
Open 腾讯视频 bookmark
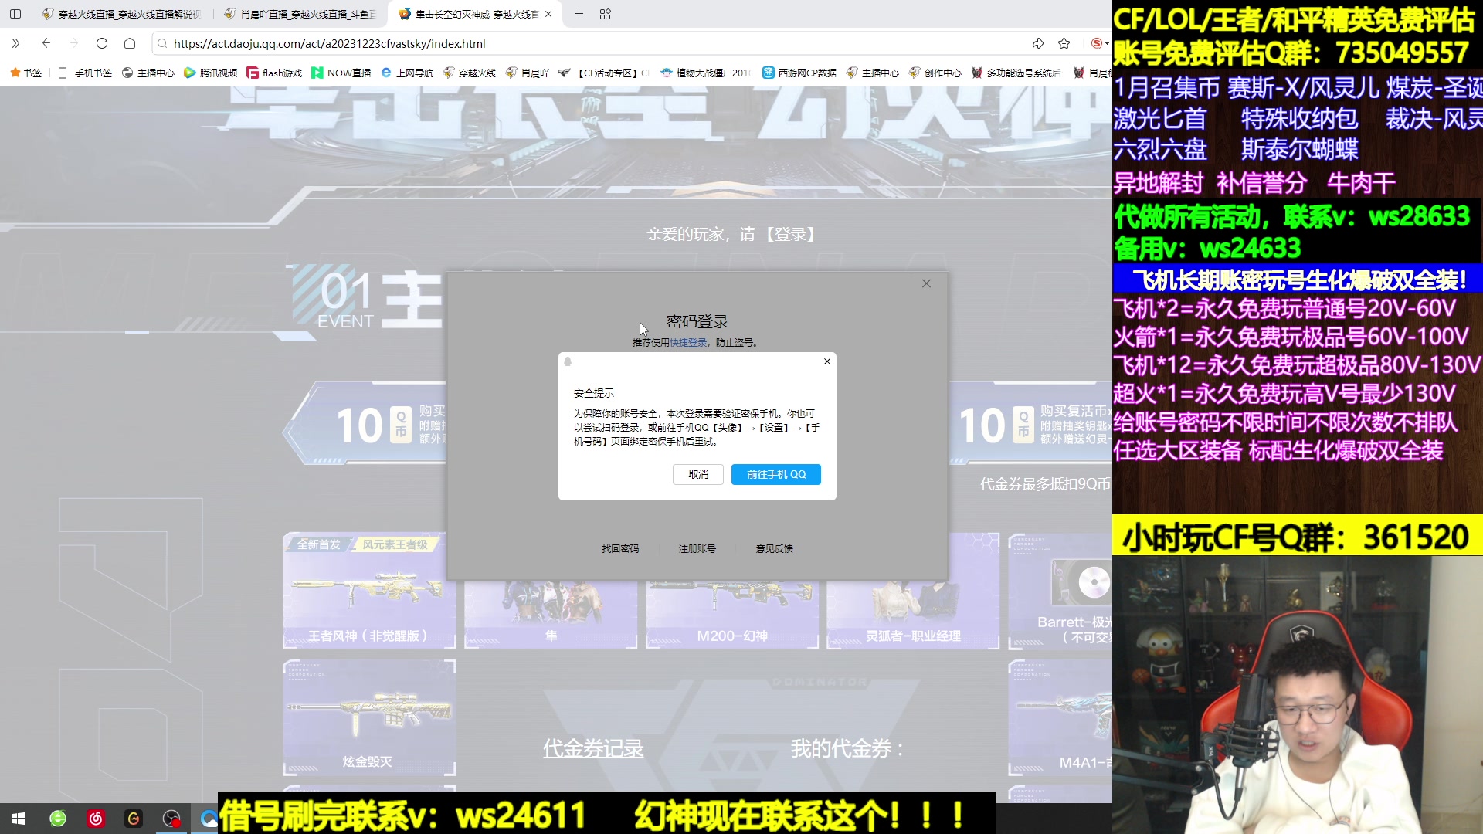click(x=211, y=73)
